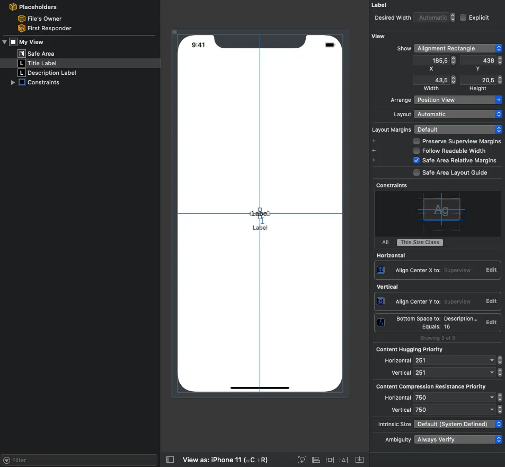Screen dimensions: 505x467
Task: Open the Add New Constraints icon
Action: point(330,460)
